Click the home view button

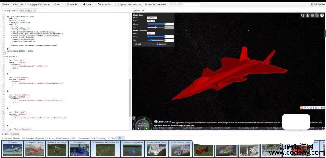coord(308,16)
